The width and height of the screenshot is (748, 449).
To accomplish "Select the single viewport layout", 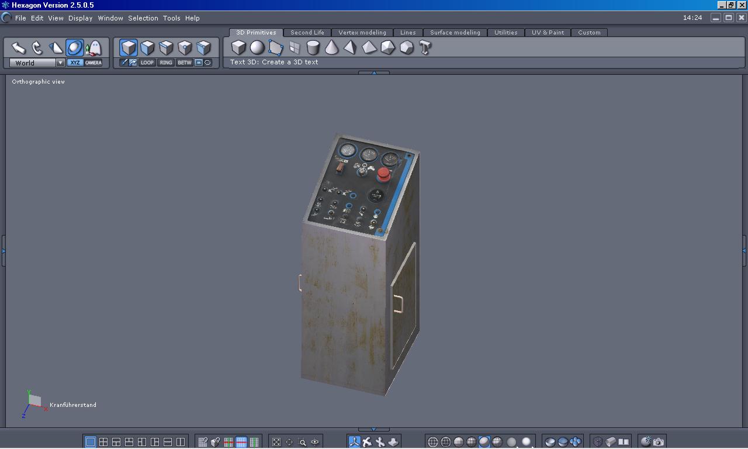I will (91, 442).
